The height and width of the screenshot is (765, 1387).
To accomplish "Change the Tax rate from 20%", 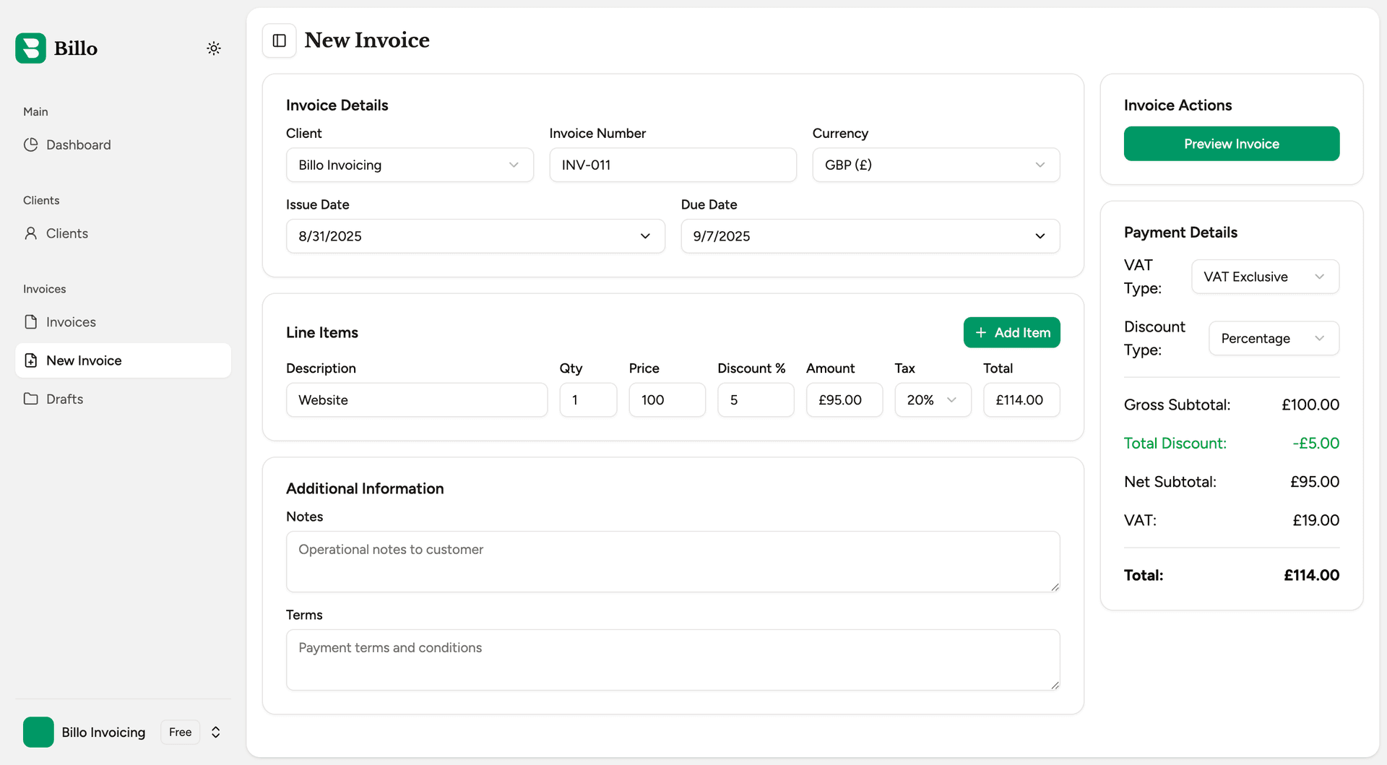I will click(x=932, y=399).
